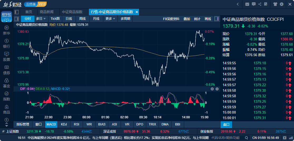Click the F9深度资料 button
The height and width of the screenshot is (141, 294).
(x=171, y=19)
